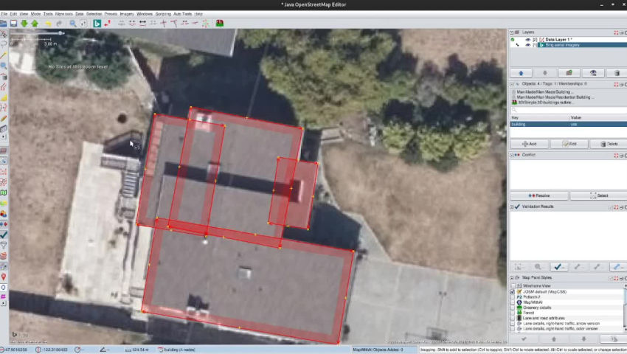Click the Delete tag button
The height and width of the screenshot is (354, 627).
[x=609, y=144]
